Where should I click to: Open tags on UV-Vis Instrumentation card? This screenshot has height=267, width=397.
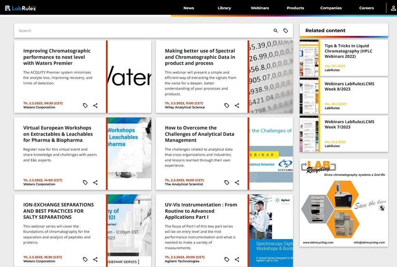click(x=227, y=260)
